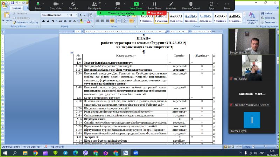Open the Главная ribbon tab

[x=16, y=8]
